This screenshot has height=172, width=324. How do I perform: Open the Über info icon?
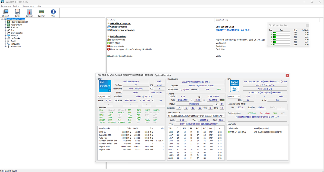pos(54,12)
